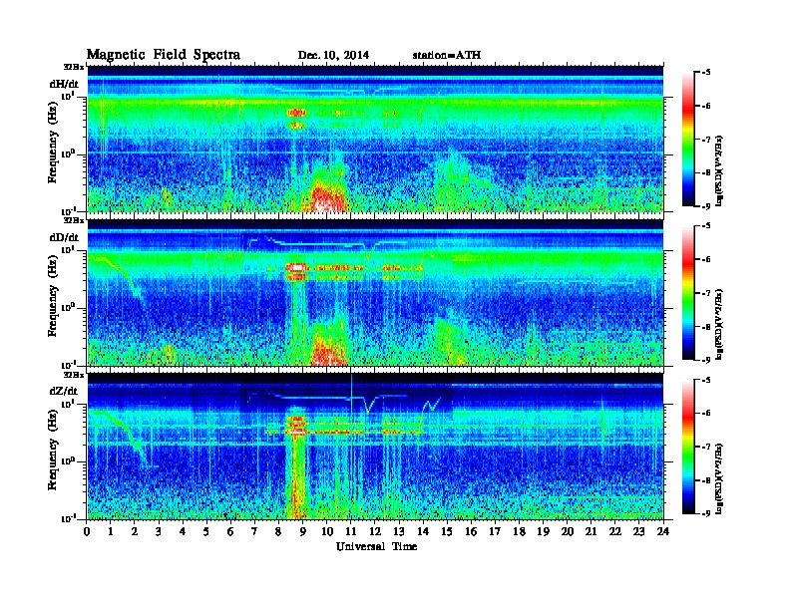Click the "-5" value on dH/dt colorbar
Viewport: 790px width, 610px height.
tap(706, 73)
